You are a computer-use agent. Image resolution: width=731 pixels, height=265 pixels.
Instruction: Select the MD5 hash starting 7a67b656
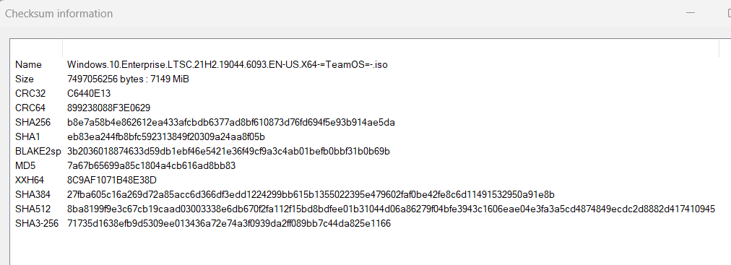152,166
